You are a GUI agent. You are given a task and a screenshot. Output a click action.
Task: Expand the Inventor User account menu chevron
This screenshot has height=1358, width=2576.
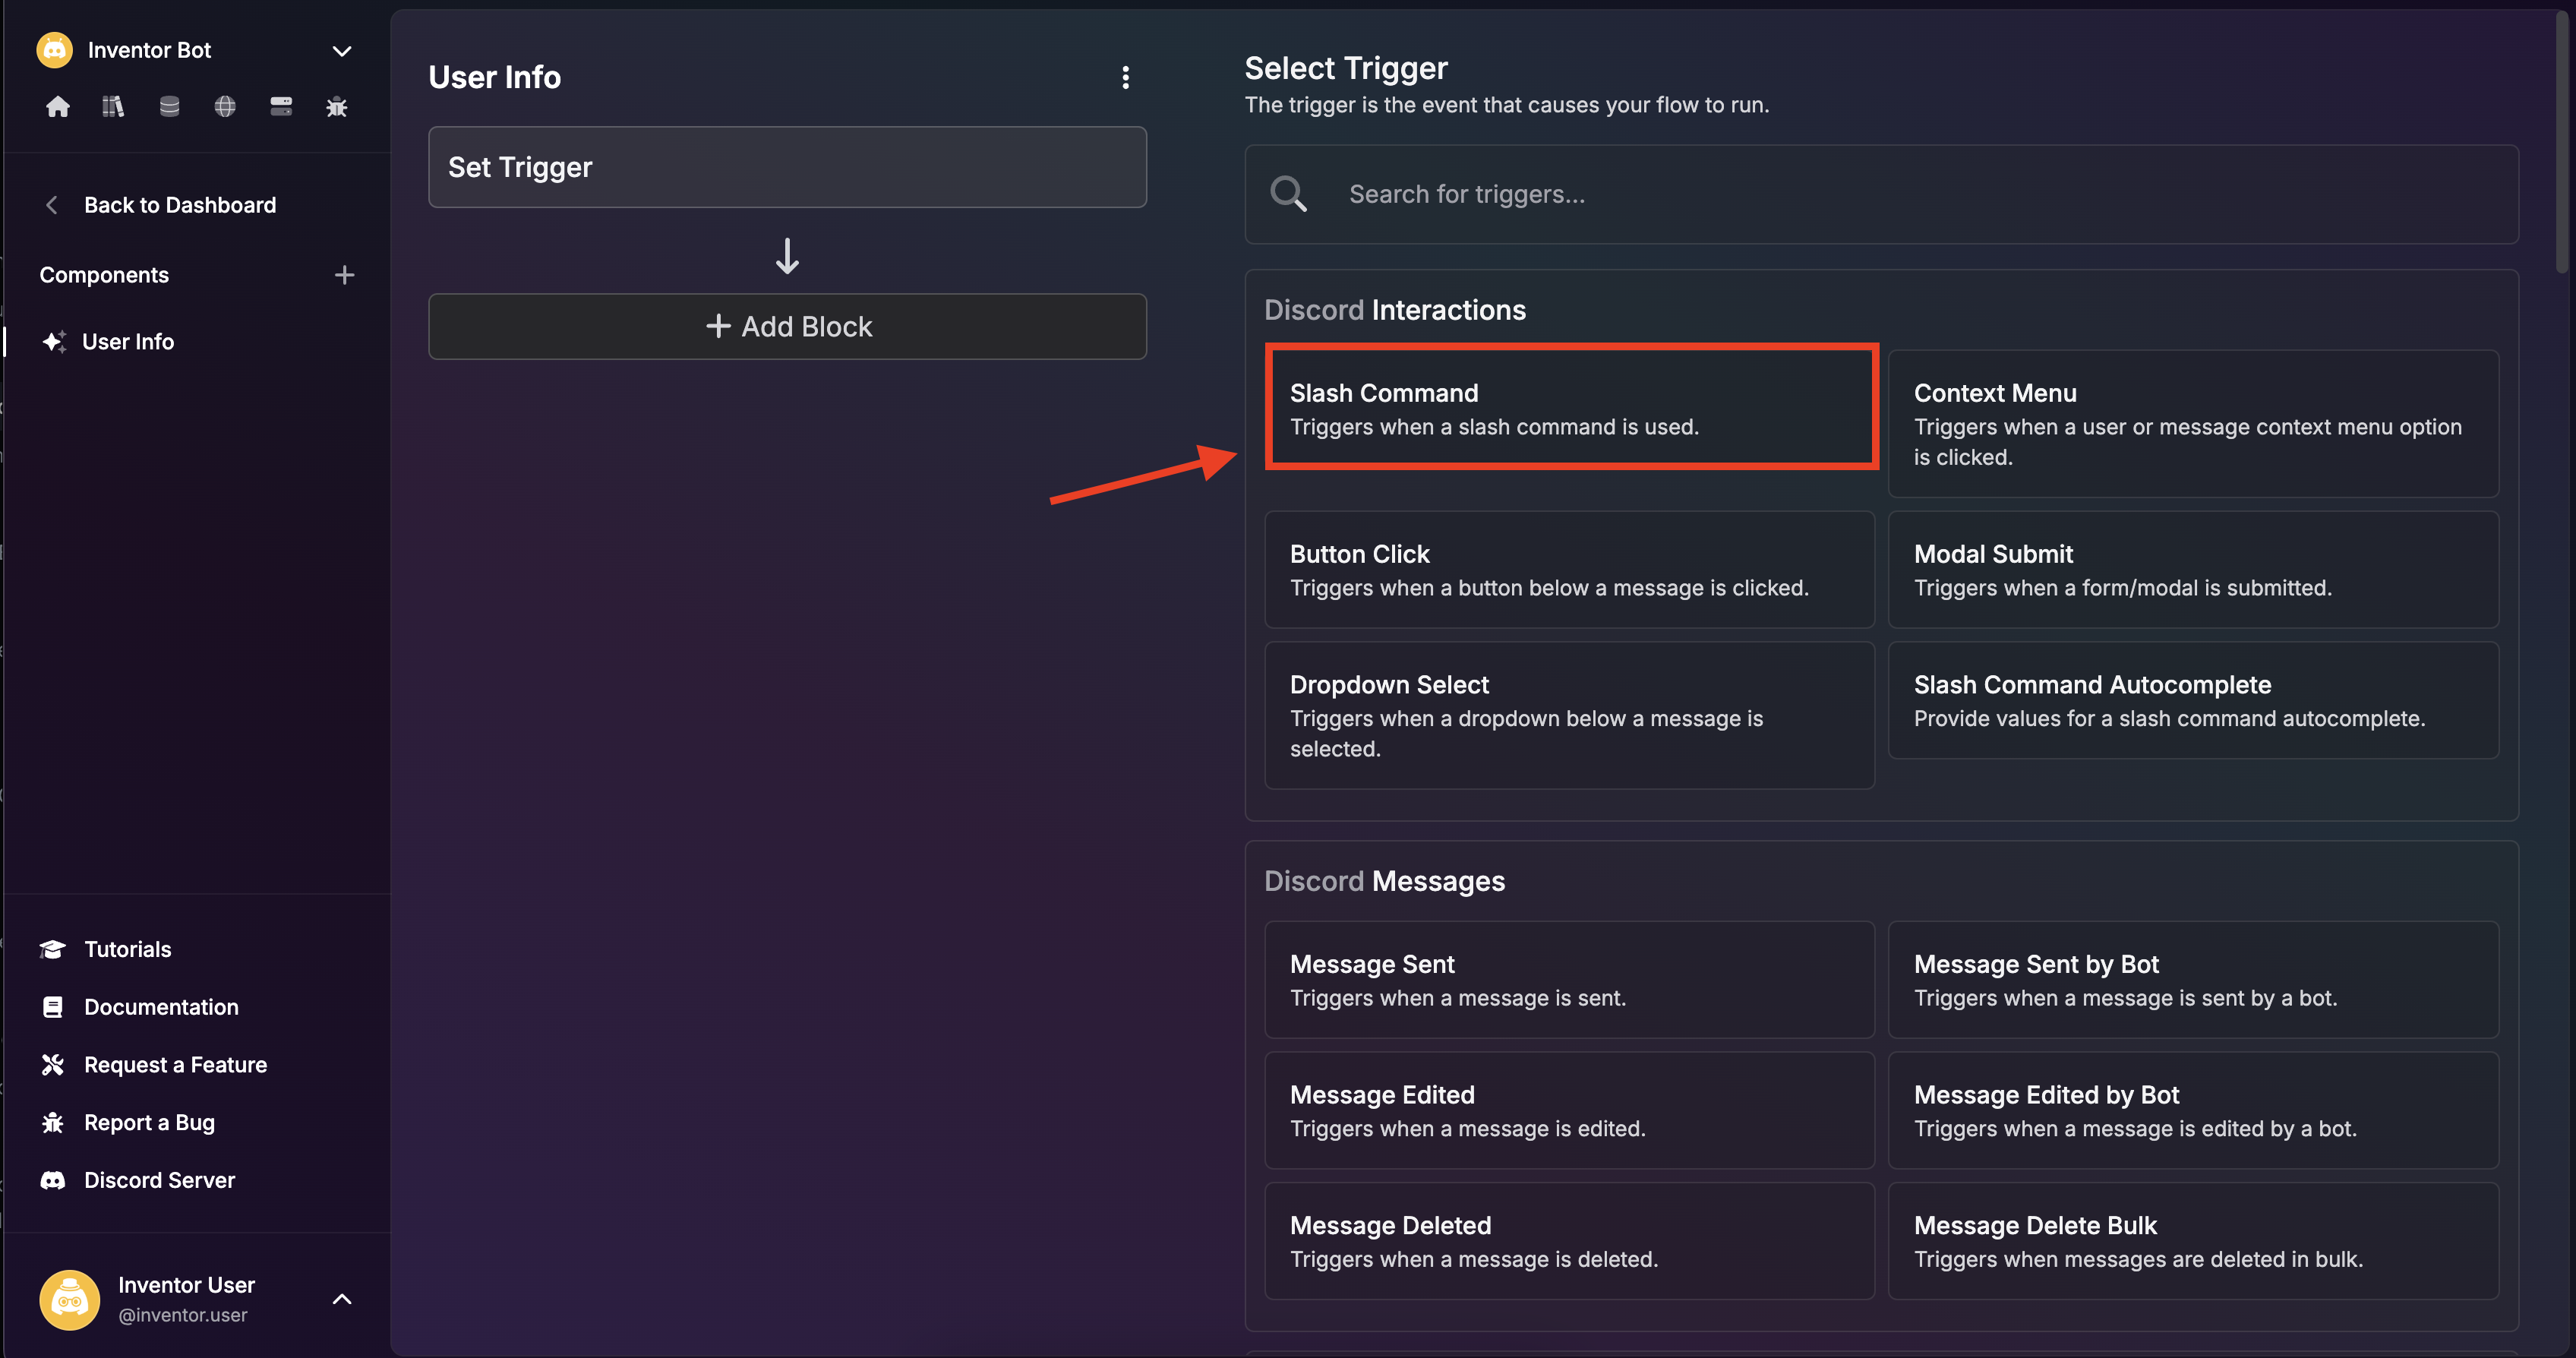click(x=342, y=1300)
